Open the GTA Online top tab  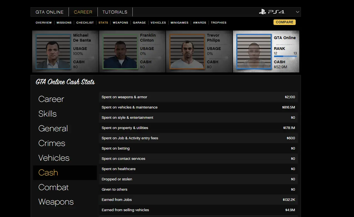(50, 12)
